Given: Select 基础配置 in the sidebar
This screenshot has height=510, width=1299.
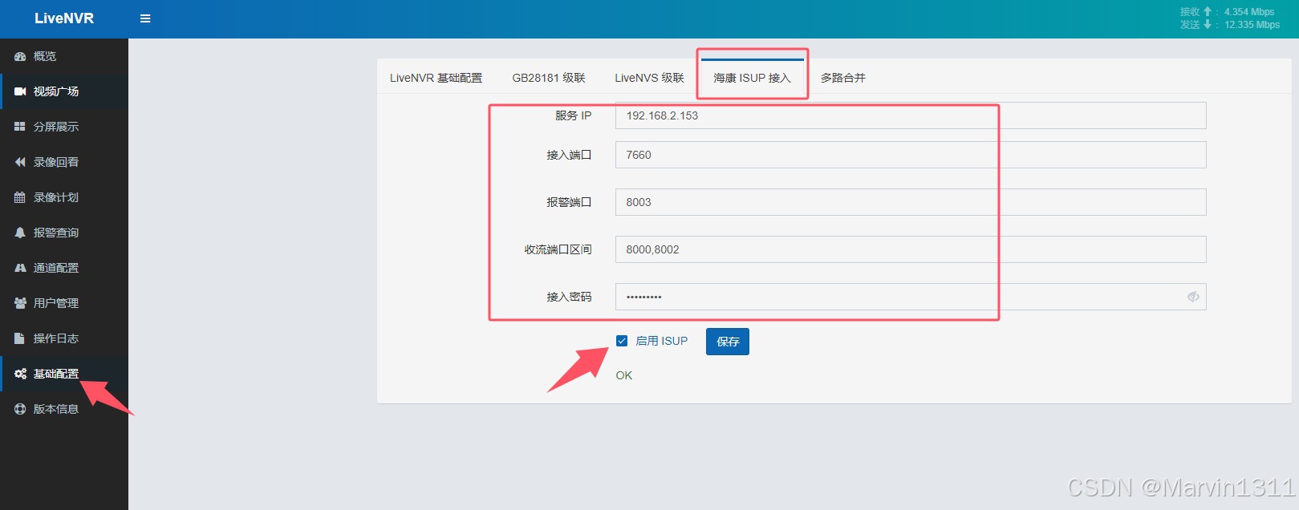Looking at the screenshot, I should coord(64,374).
